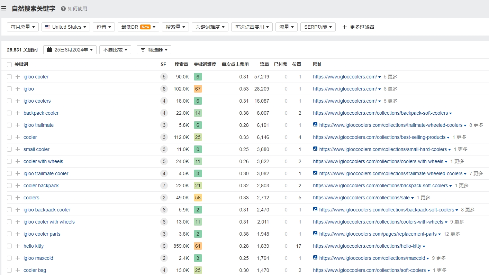This screenshot has width=489, height=275.
Task: Open the 搜索量 filter dropdown
Action: coord(175,27)
